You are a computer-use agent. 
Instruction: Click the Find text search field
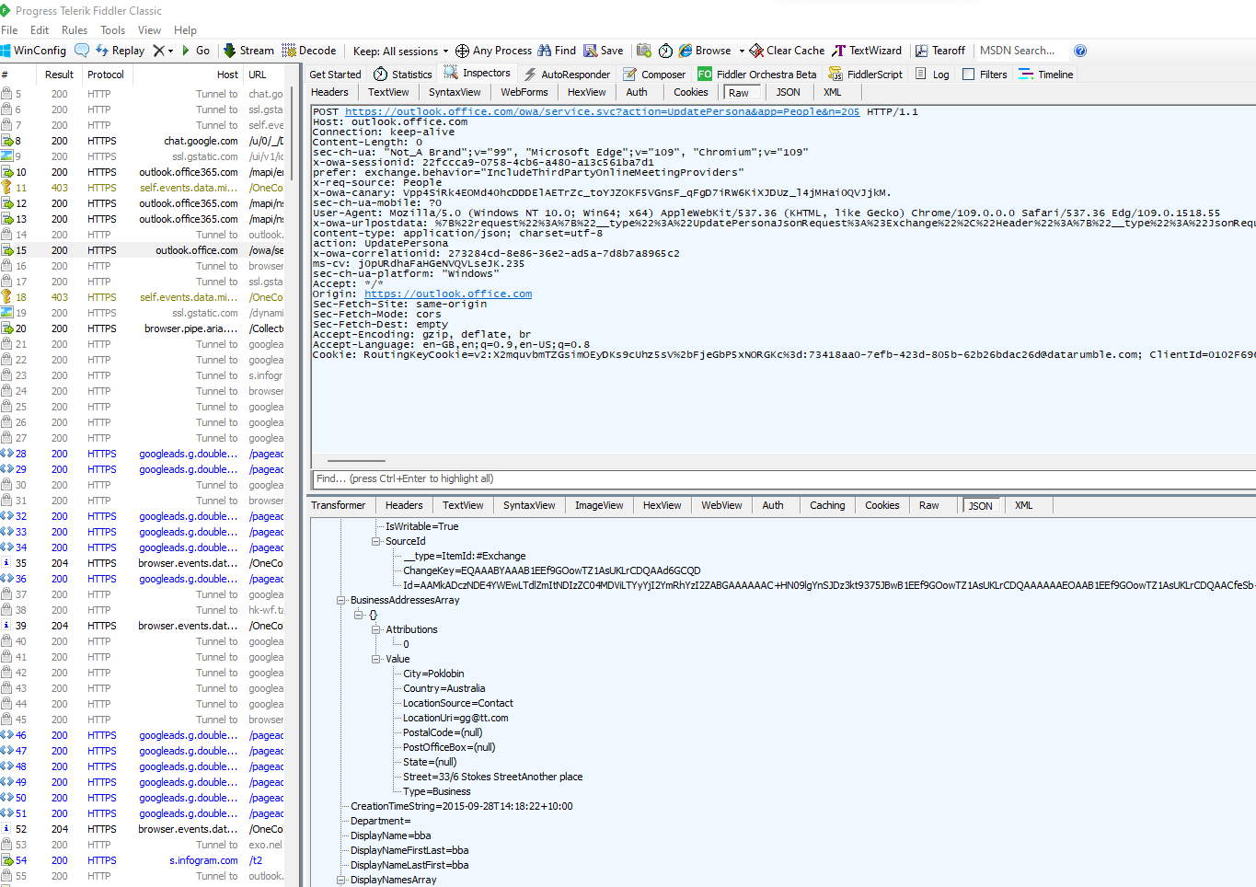coord(782,478)
